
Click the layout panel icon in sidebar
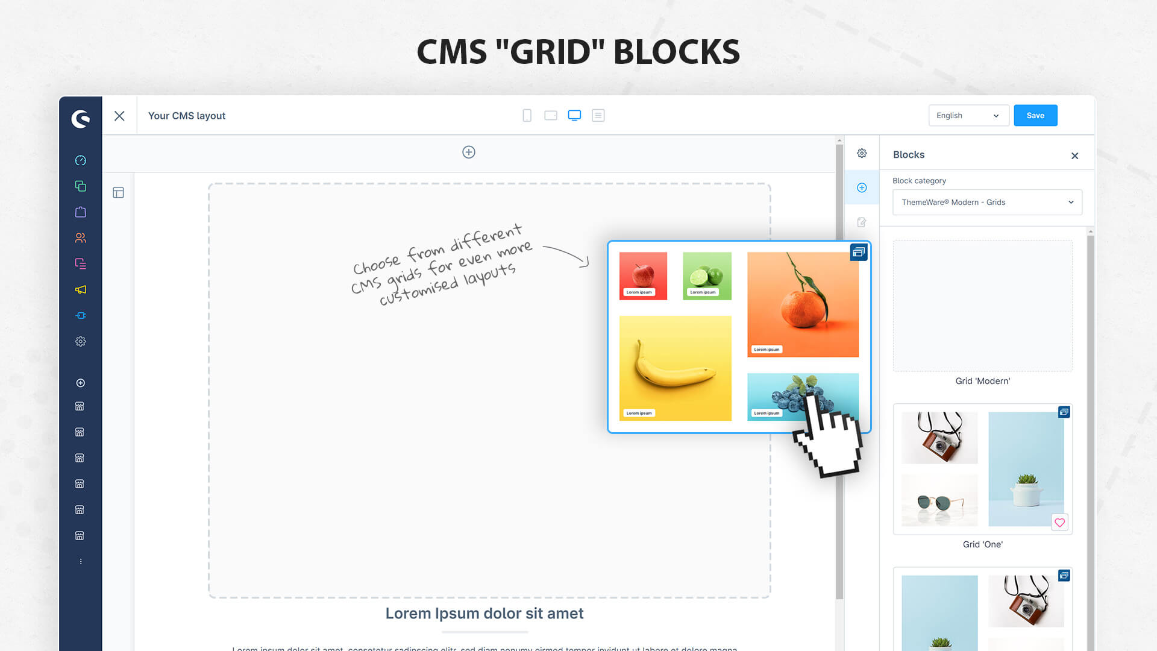click(118, 192)
